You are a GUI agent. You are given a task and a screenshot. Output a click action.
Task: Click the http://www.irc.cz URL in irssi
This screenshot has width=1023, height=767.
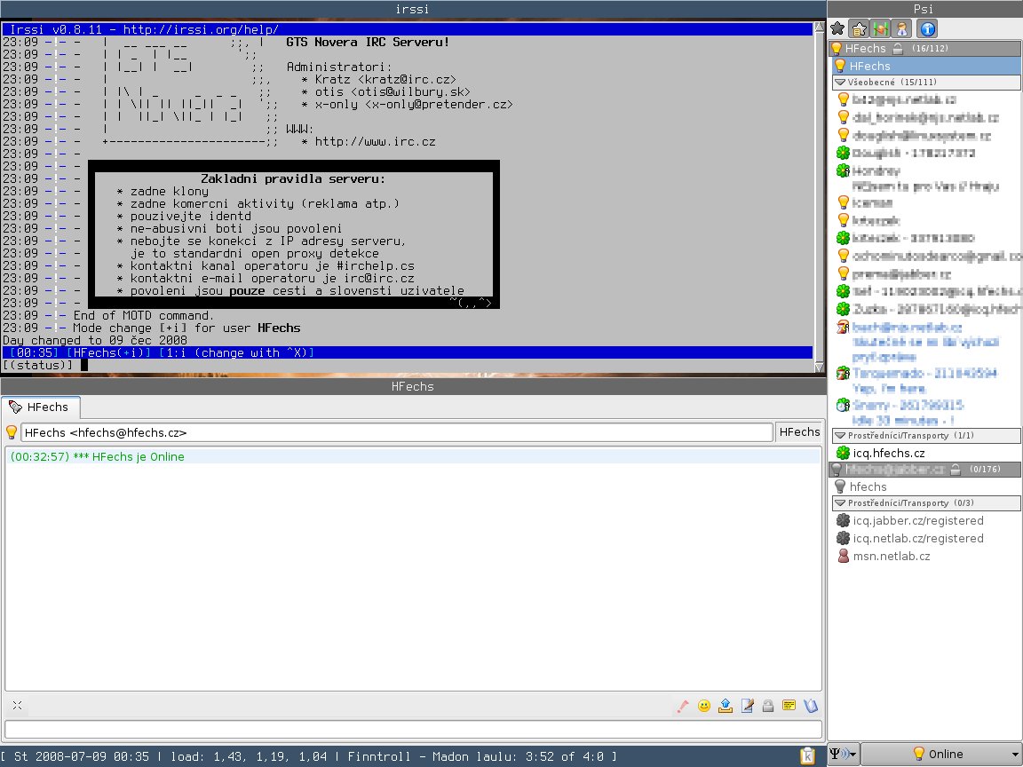(375, 141)
